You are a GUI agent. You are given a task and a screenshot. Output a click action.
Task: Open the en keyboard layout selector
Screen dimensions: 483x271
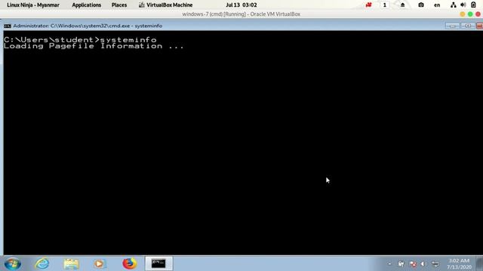coord(437,5)
